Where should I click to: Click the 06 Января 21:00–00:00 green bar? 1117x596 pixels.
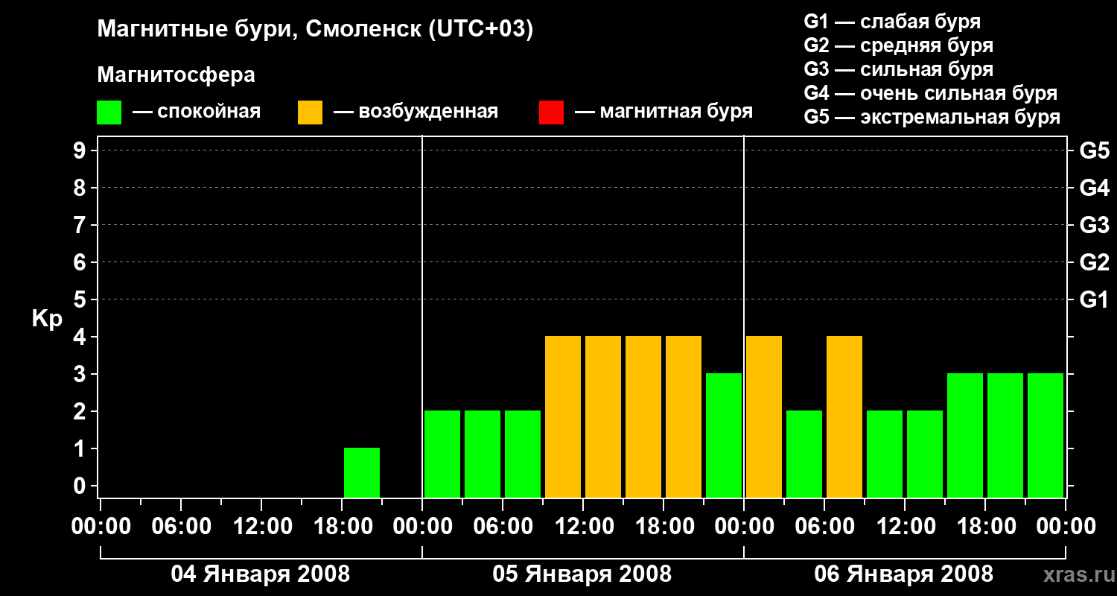tap(1046, 435)
